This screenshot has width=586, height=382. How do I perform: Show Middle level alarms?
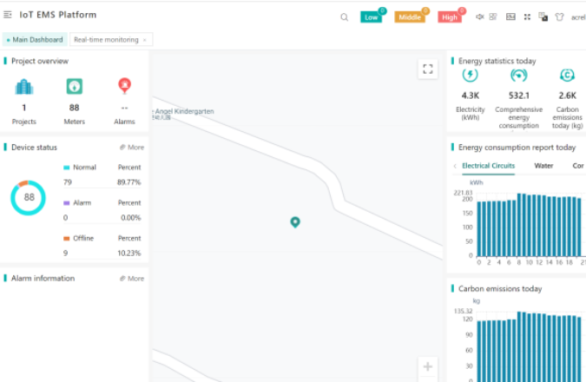pos(410,16)
